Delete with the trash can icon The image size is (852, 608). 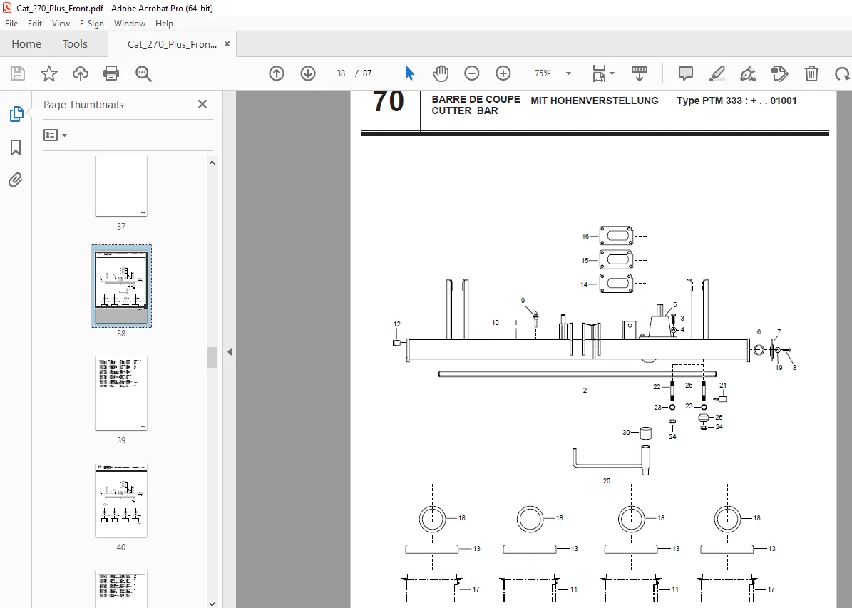[811, 73]
